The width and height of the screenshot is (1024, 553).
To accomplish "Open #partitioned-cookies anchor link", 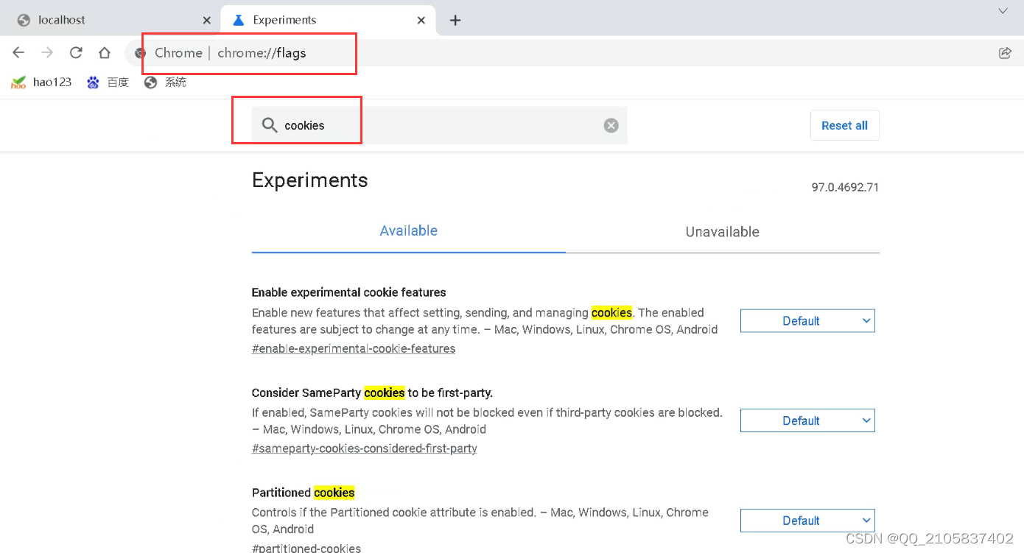I will tap(306, 547).
